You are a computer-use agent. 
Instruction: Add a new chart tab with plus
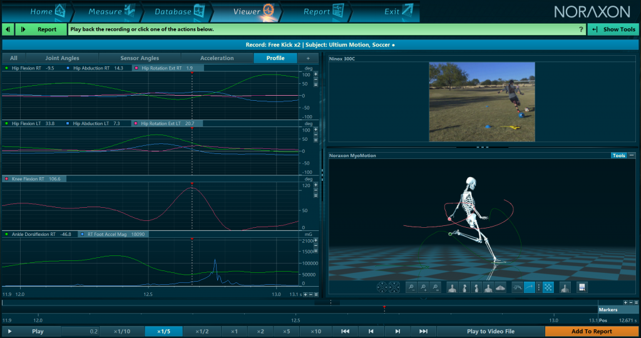pos(308,58)
